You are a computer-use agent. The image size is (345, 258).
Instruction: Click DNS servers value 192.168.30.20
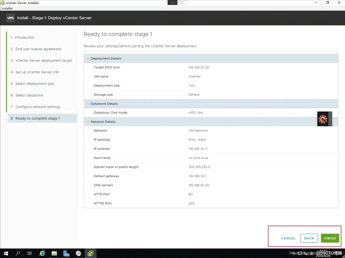(199, 185)
